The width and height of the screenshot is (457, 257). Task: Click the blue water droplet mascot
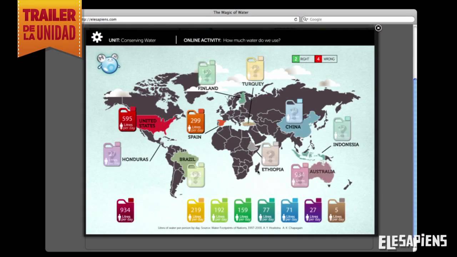point(108,64)
